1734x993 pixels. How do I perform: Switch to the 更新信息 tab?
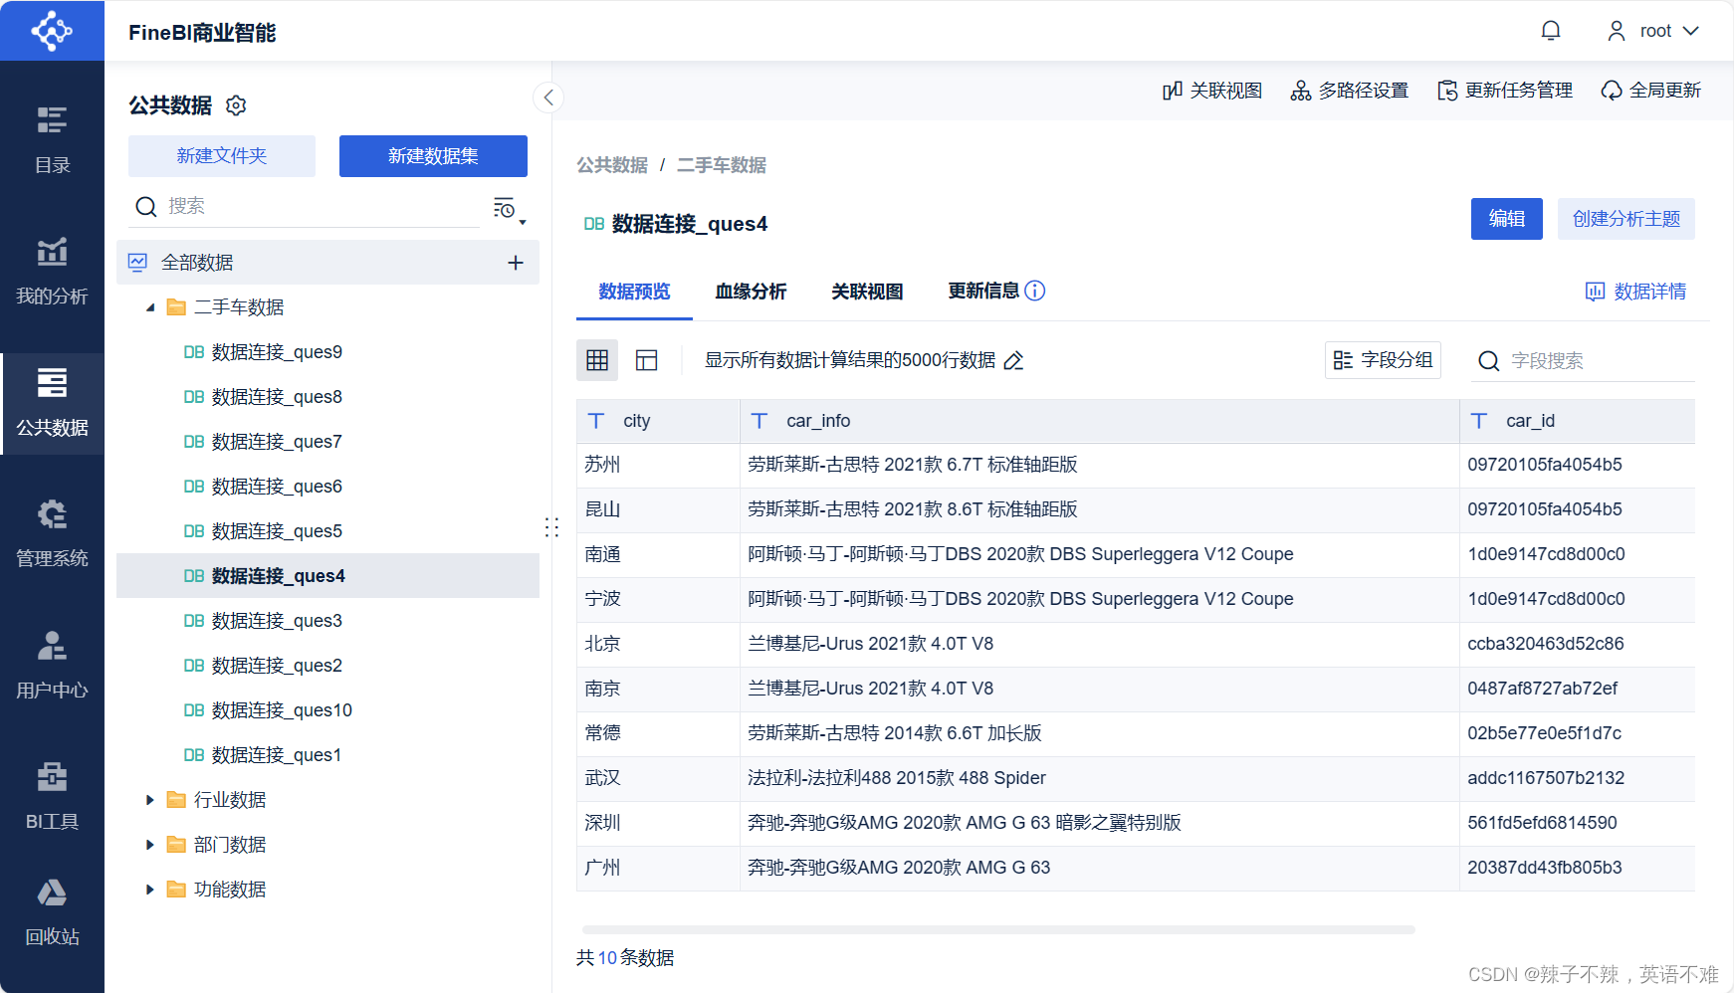983,291
